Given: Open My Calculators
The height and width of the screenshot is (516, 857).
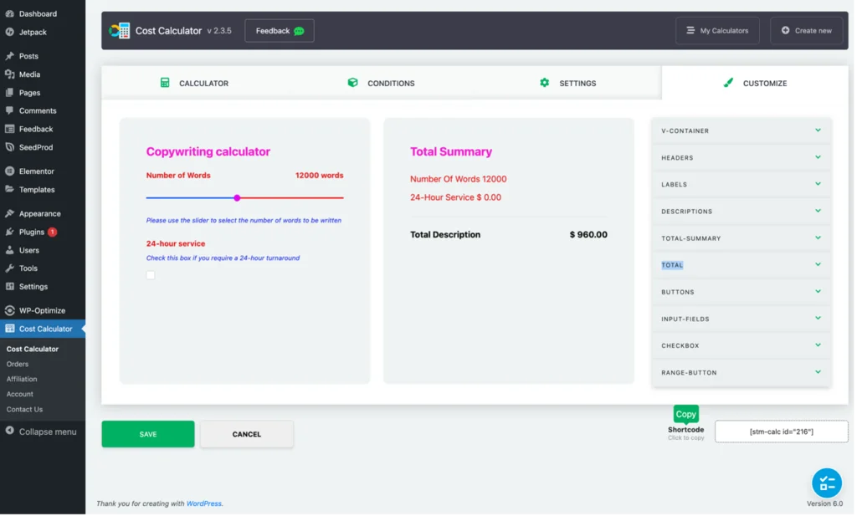Looking at the screenshot, I should point(719,31).
